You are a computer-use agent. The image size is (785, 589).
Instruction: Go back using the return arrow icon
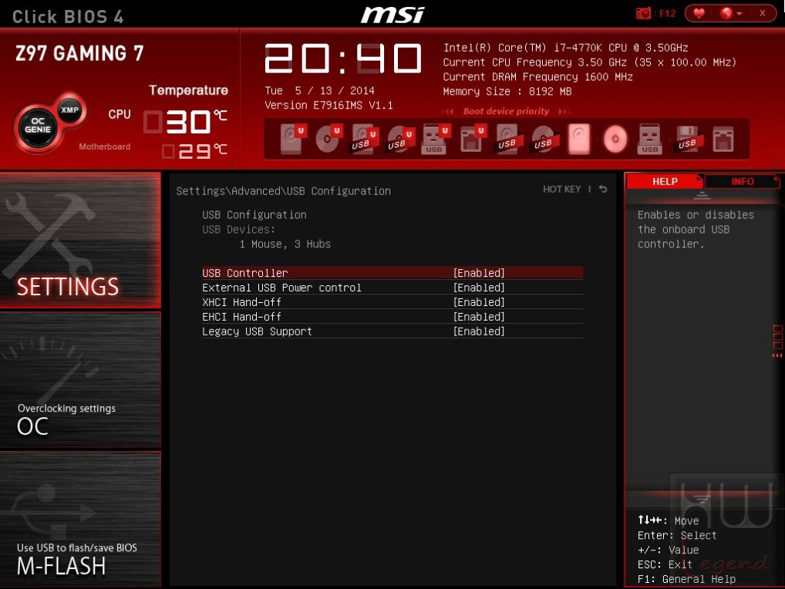(x=603, y=189)
